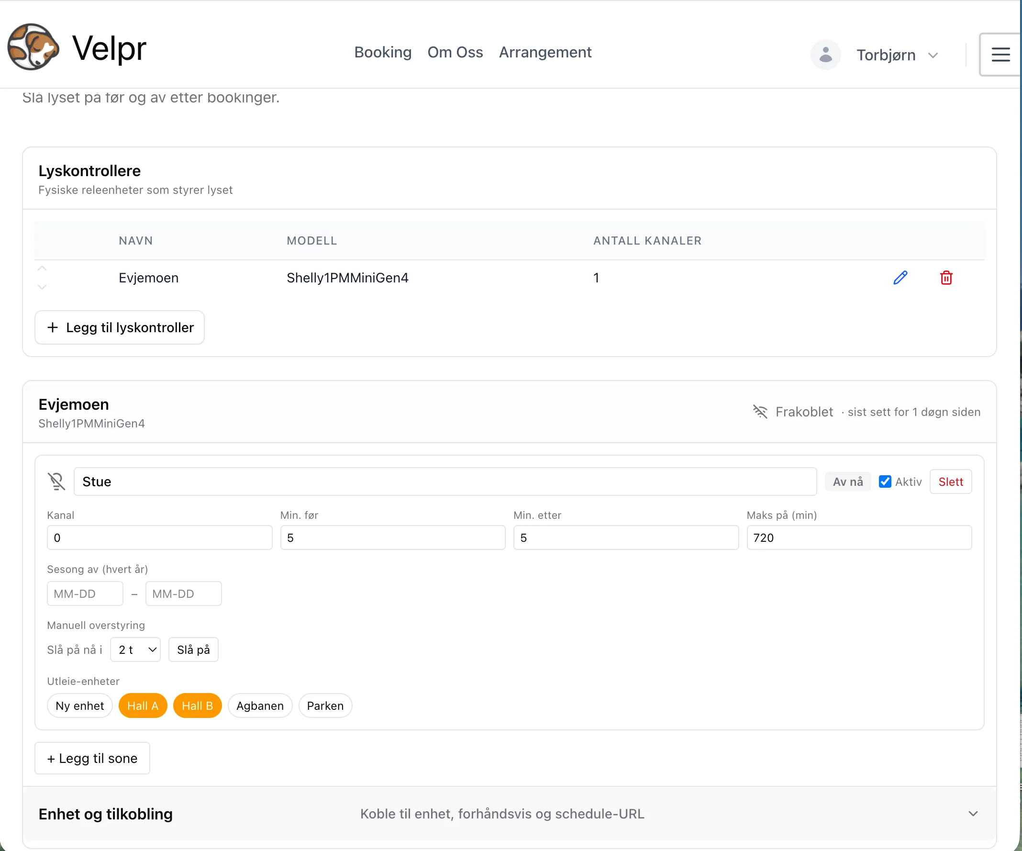The height and width of the screenshot is (851, 1022).
Task: Click the Velpr dog logo
Action: point(33,47)
